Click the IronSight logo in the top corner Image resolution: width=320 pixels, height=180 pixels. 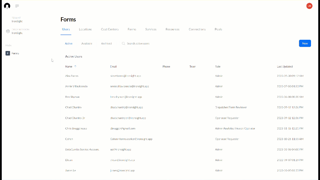[x=7, y=6]
